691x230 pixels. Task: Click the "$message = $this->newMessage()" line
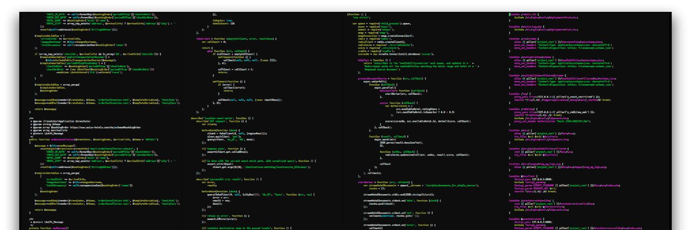[x=55, y=146]
